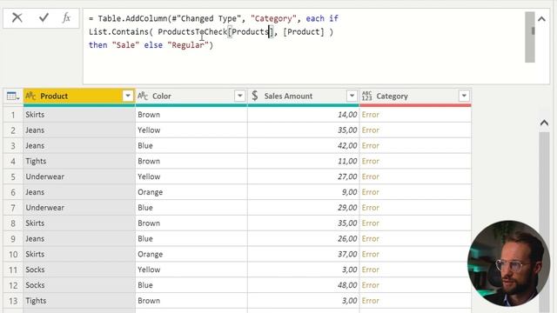The width and height of the screenshot is (557, 313).
Task: Click the Product column text type icon
Action: (31, 96)
